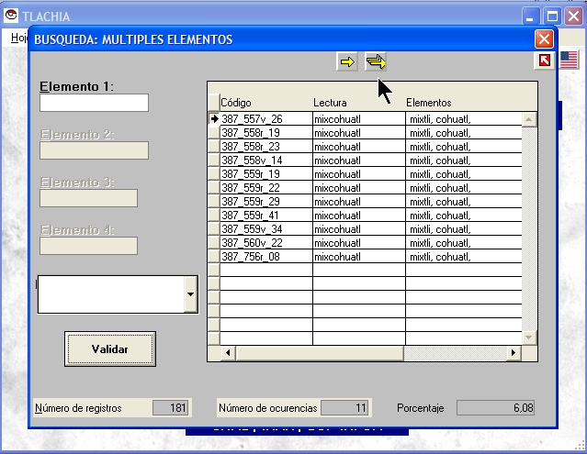Open the dropdown list above Validar
Viewport: 587px width, 454px height.
tap(190, 294)
